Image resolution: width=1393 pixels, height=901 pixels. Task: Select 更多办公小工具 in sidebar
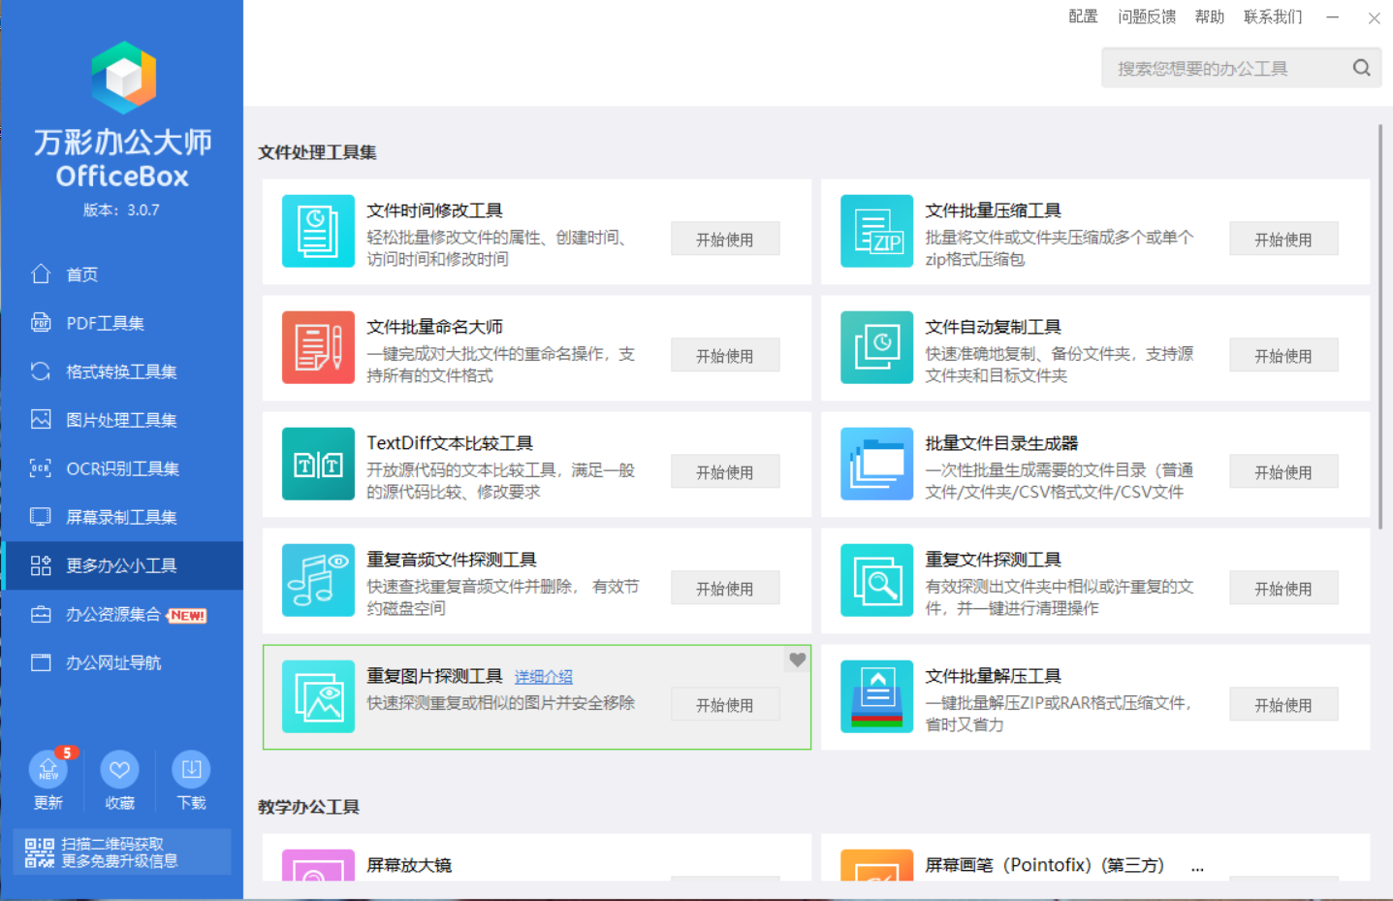122,565
